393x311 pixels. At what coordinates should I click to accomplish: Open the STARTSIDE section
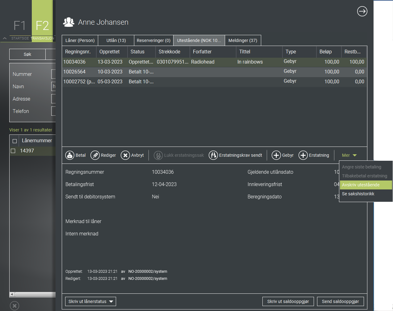tap(20, 38)
